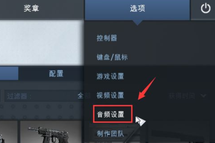The width and height of the screenshot is (215, 143).
Task: Click the blue active tab left of 配置
Action: (x=9, y=73)
